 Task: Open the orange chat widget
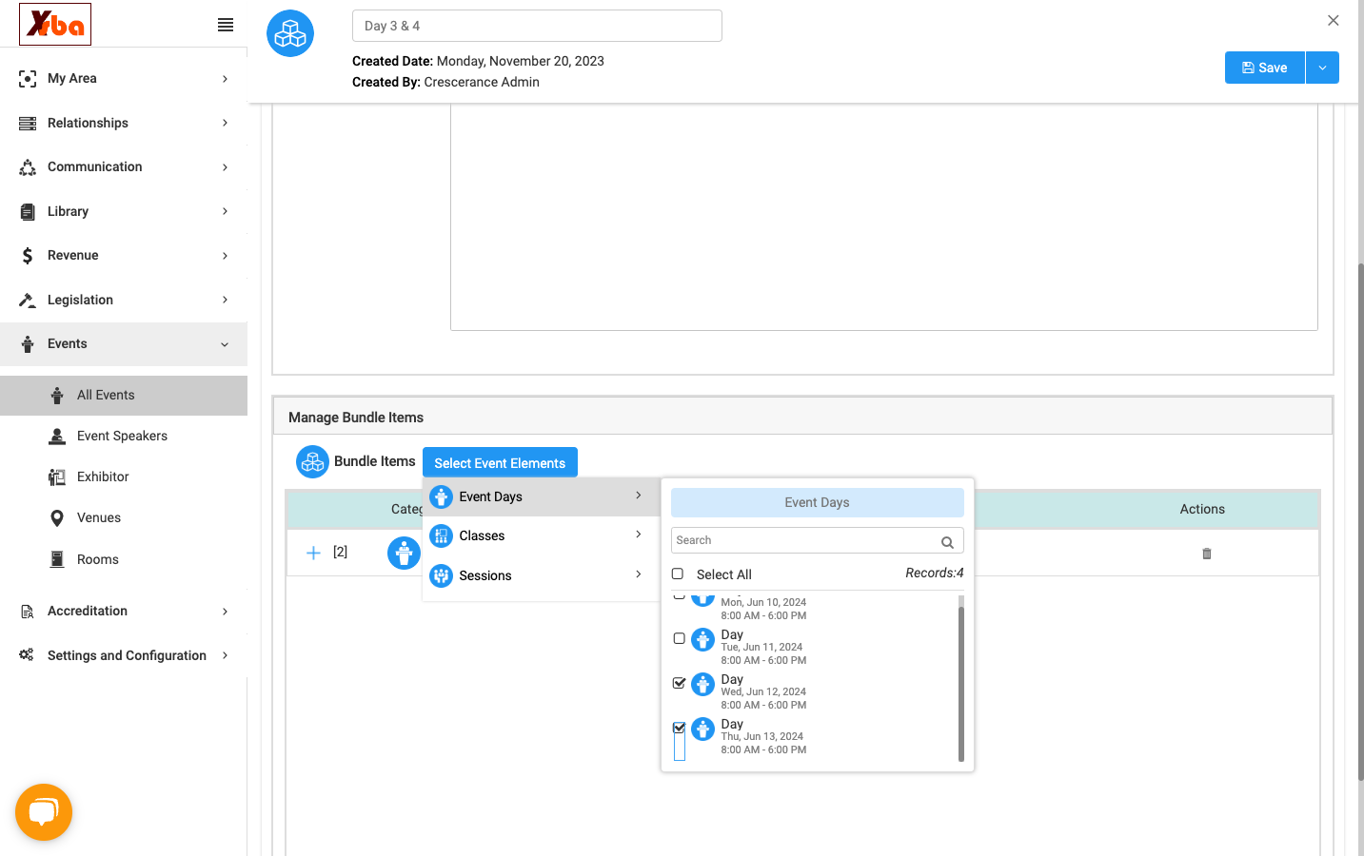[44, 812]
